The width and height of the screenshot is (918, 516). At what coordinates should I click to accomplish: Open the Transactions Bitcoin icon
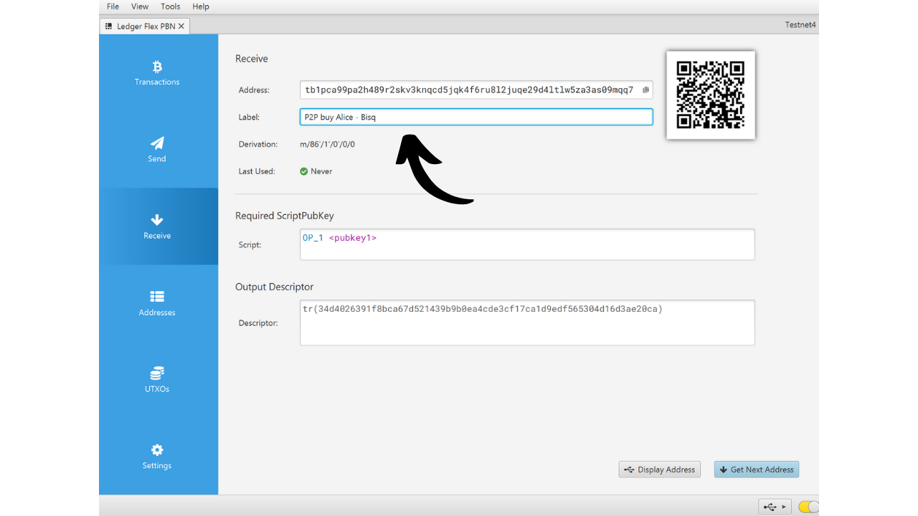click(157, 67)
